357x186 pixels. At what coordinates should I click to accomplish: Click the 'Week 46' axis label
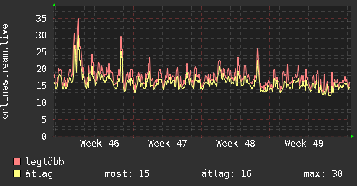coord(100,144)
